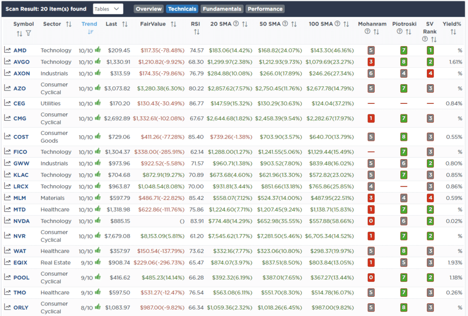Screen dimensions: 468x316
Task: Open the Tables view dropdown
Action: pos(107,9)
